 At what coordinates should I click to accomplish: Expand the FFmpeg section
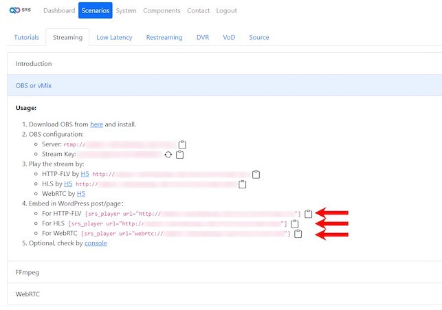click(28, 272)
